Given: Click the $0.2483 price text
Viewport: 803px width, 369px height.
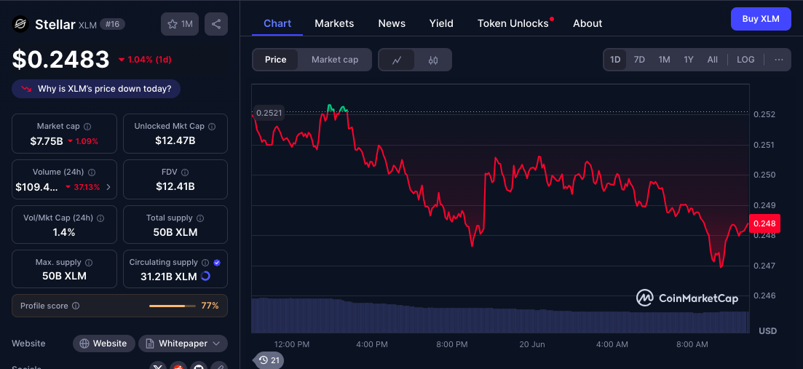Looking at the screenshot, I should (x=61, y=60).
